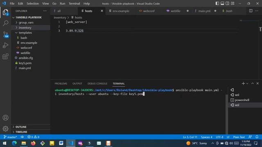Open File Explorer from taskbar
The image size is (262, 147).
coord(24,143)
